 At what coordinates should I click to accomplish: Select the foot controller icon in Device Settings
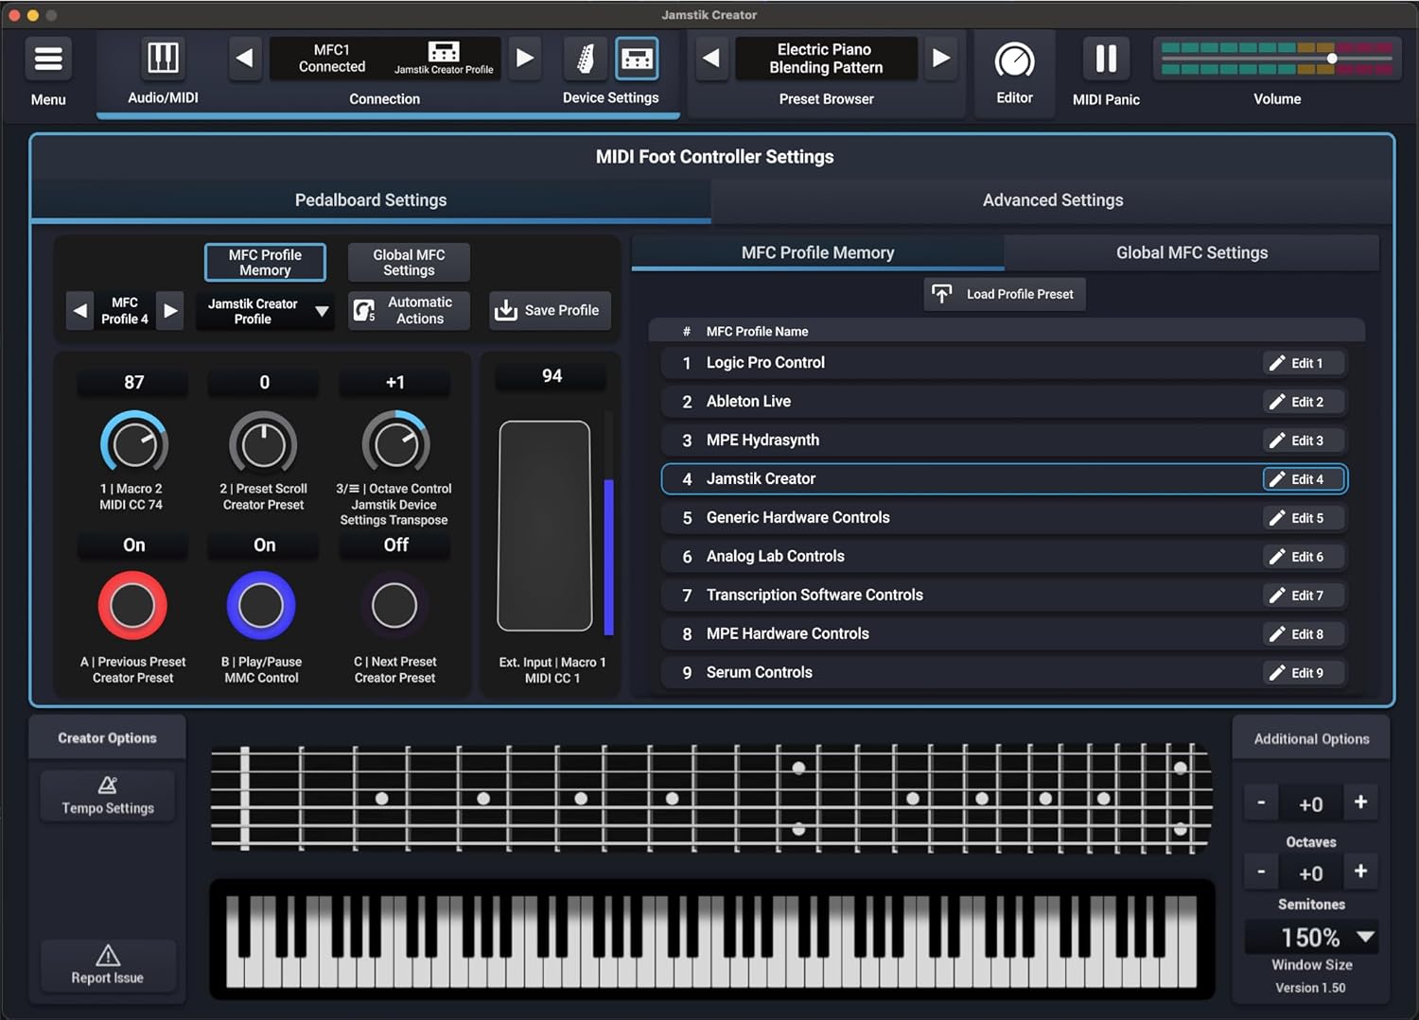pos(637,58)
